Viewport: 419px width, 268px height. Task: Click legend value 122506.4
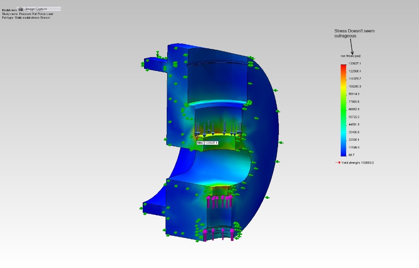point(354,71)
